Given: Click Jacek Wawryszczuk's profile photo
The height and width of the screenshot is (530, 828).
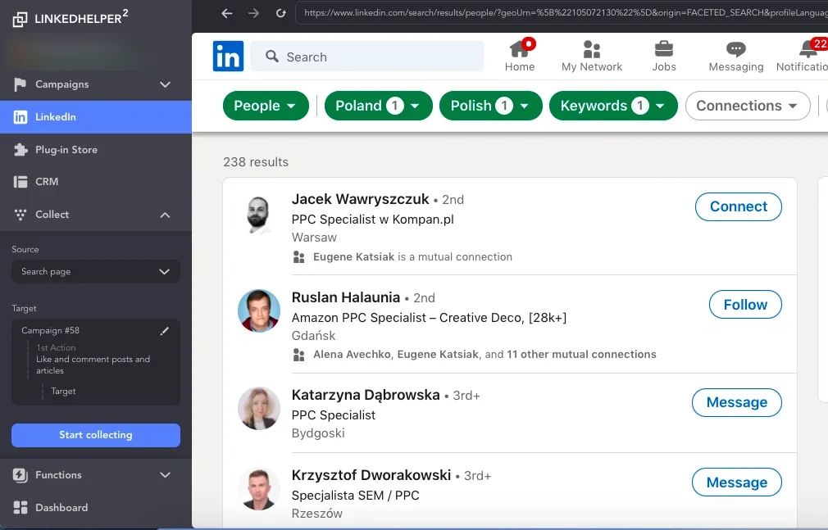Looking at the screenshot, I should pos(259,214).
